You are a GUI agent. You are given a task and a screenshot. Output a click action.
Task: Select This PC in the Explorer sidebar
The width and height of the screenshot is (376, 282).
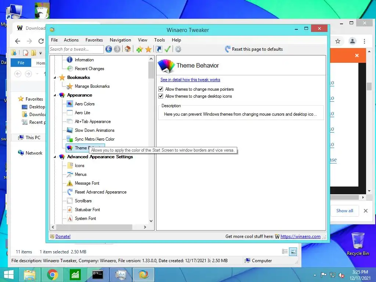click(x=33, y=138)
